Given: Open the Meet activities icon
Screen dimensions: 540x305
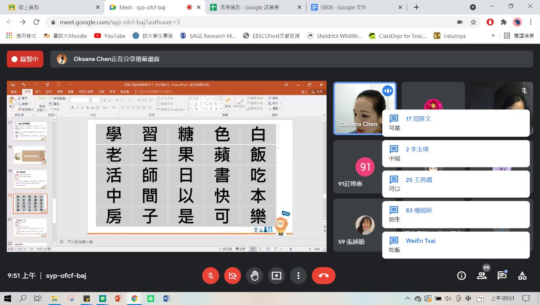Looking at the screenshot, I should coord(522,276).
